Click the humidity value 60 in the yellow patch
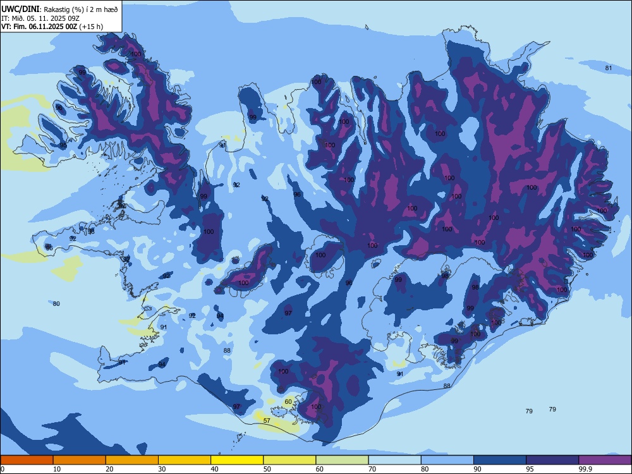 pyautogui.click(x=288, y=402)
